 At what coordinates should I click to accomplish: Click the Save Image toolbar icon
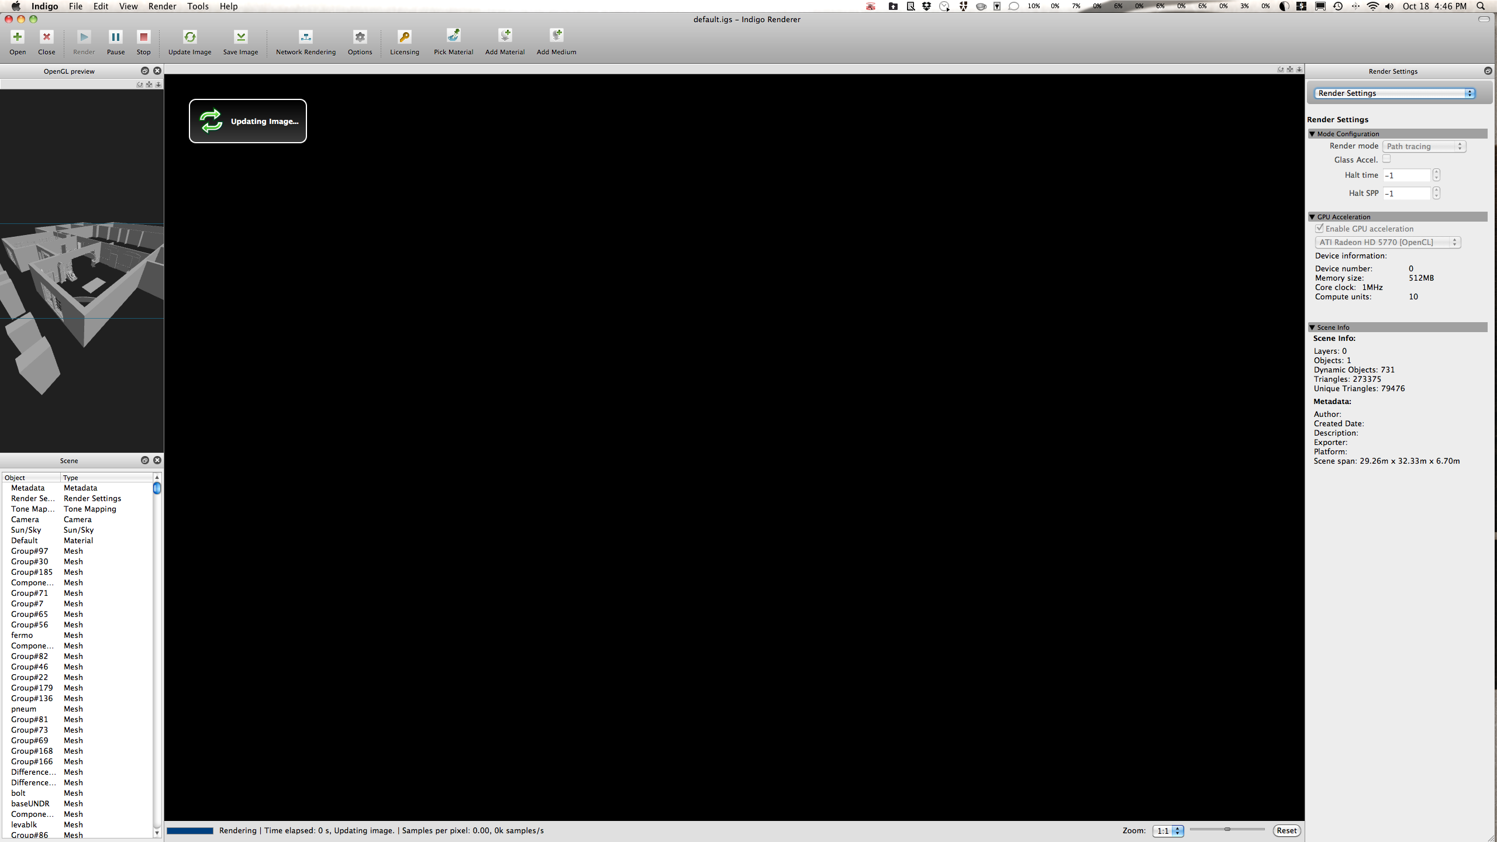240,37
